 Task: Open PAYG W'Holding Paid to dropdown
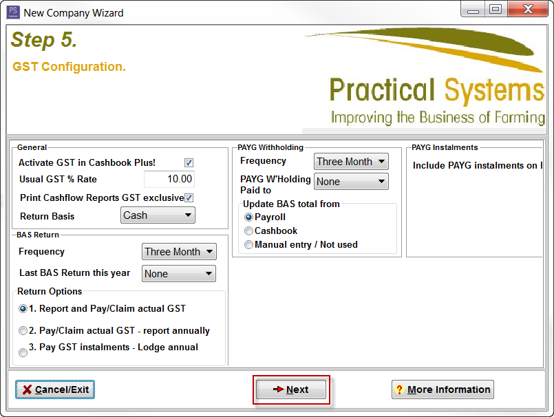click(351, 181)
